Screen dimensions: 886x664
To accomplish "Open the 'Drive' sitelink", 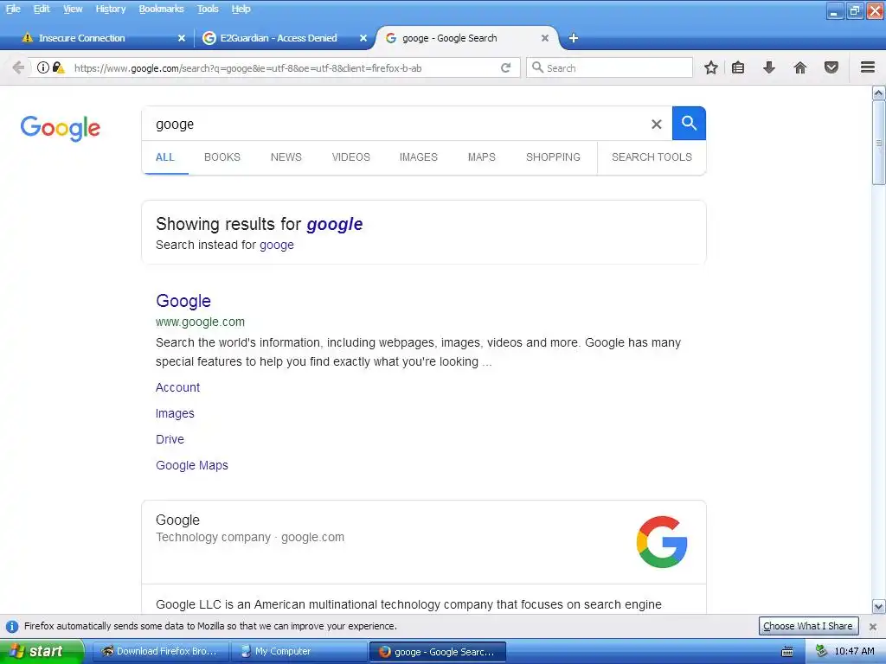I will (170, 439).
